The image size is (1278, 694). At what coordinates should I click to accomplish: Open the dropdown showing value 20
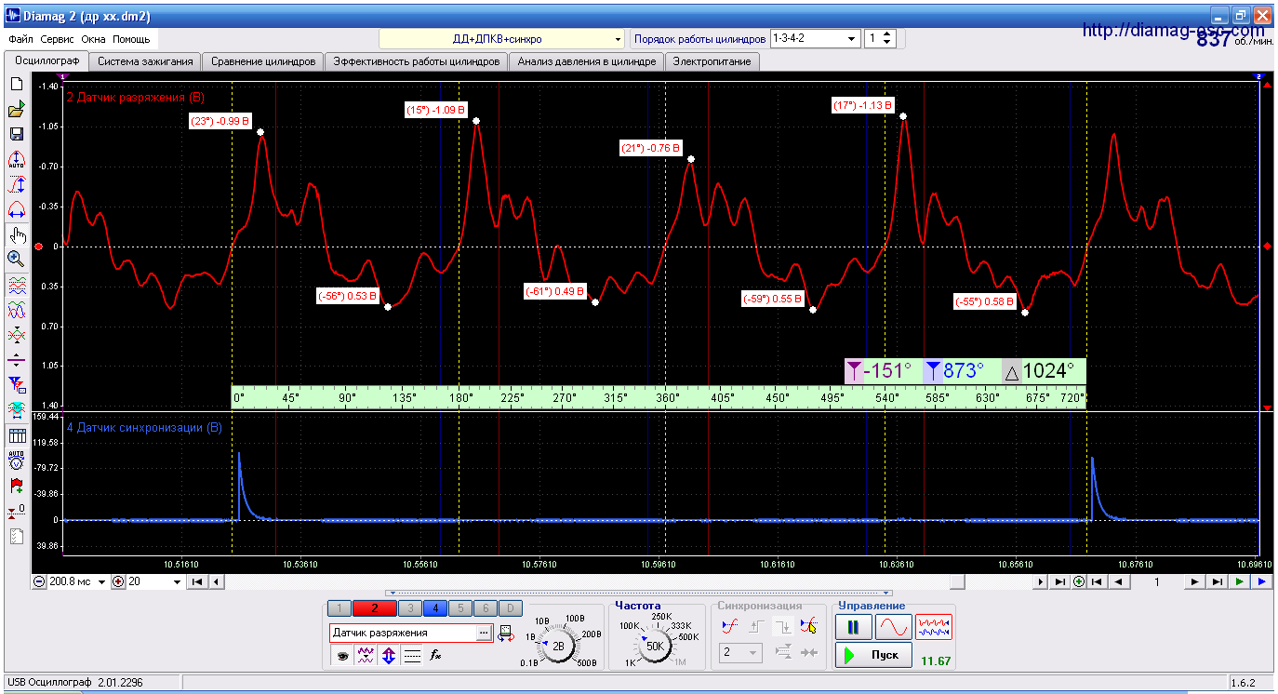(154, 582)
